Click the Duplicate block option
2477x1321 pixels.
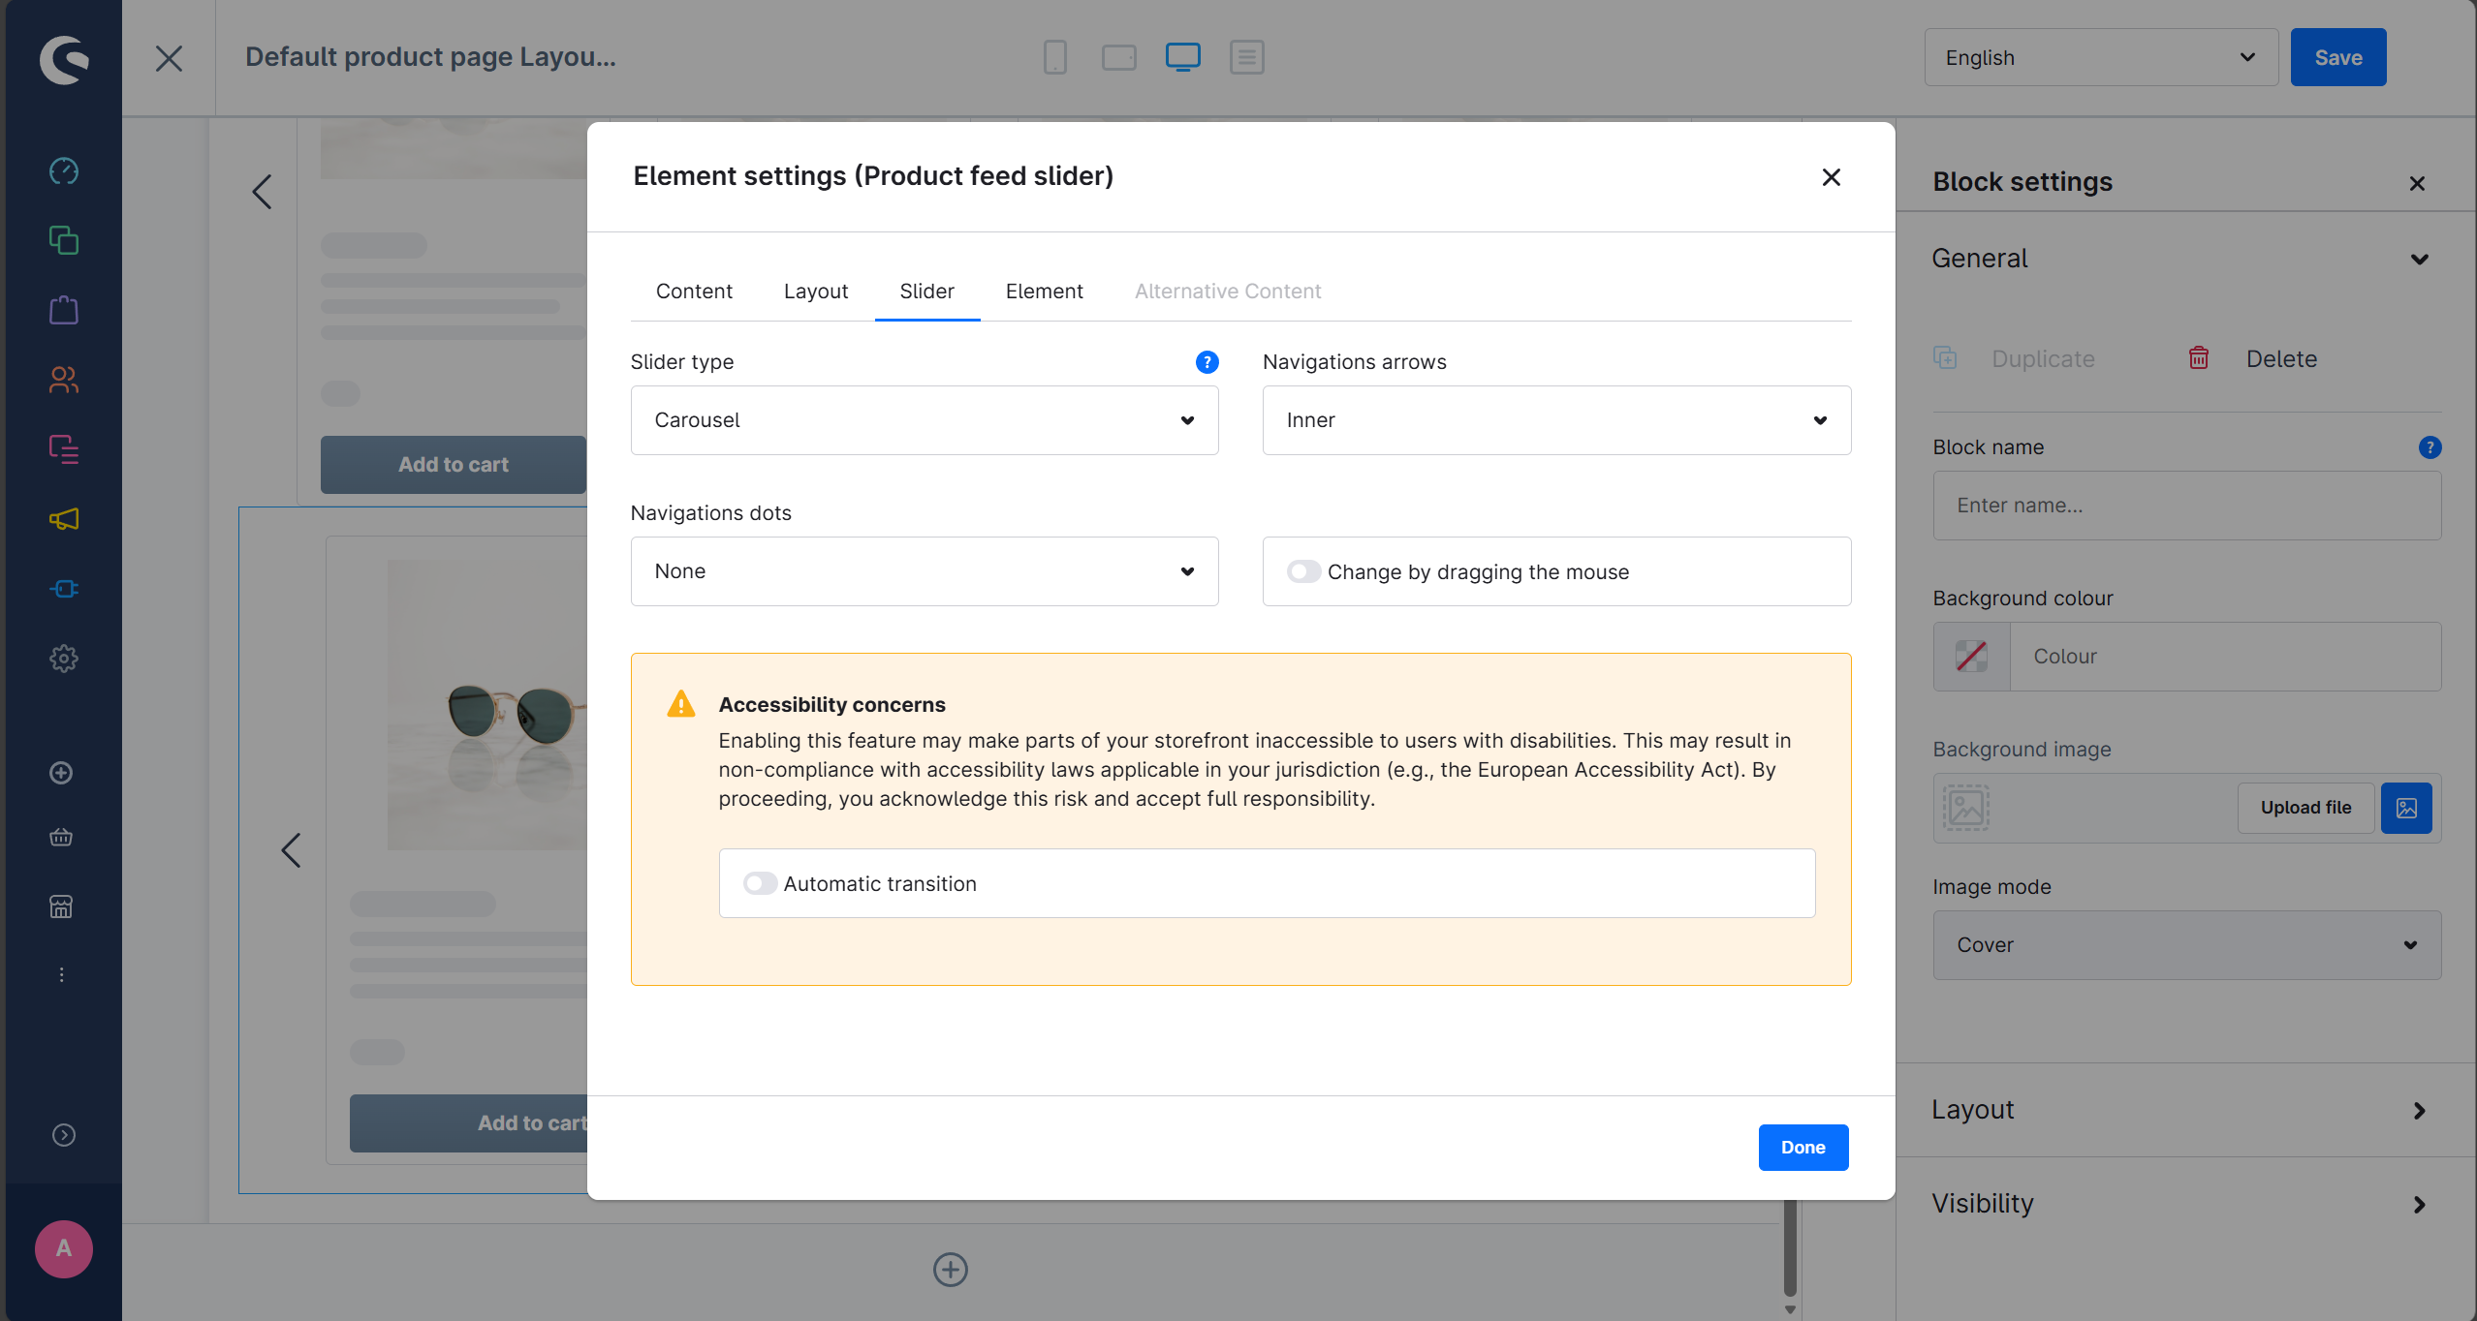point(2043,359)
